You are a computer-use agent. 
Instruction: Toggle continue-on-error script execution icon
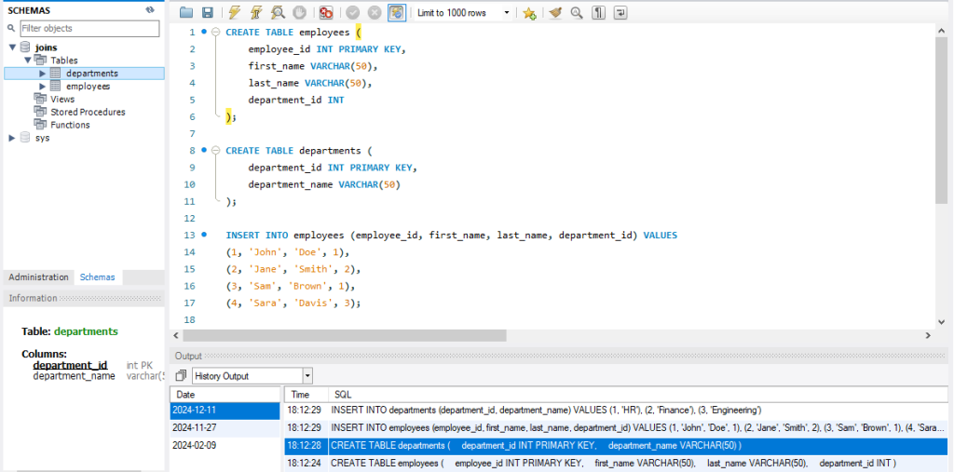pyautogui.click(x=326, y=13)
